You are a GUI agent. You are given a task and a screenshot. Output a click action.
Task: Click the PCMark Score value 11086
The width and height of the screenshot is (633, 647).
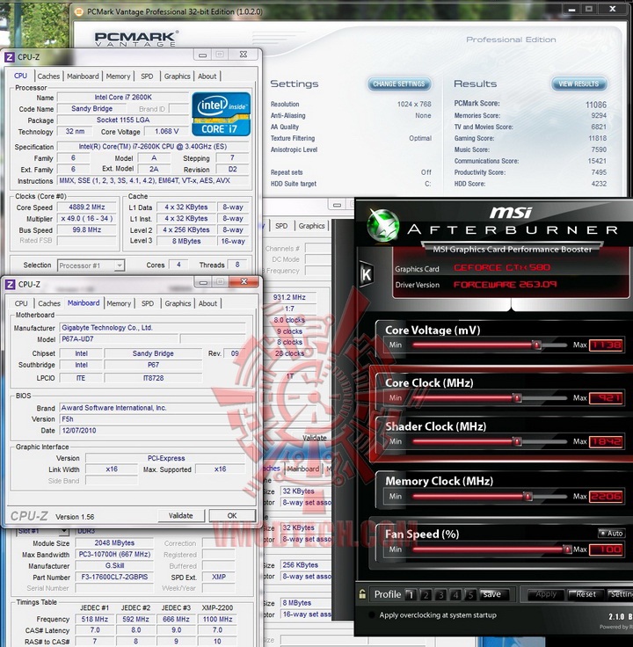(x=596, y=105)
